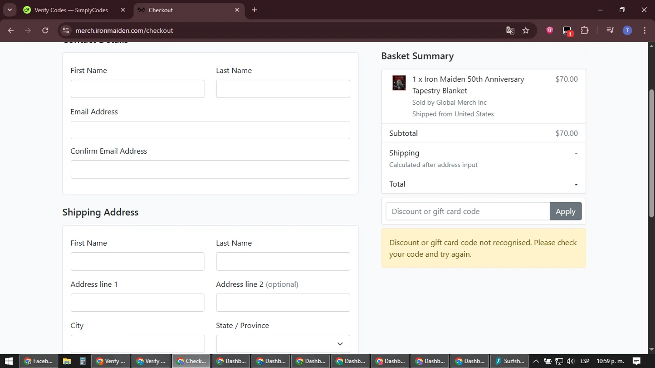Screen dimensions: 655x368
Task: Click the battery icon in system tray
Action: (x=548, y=361)
